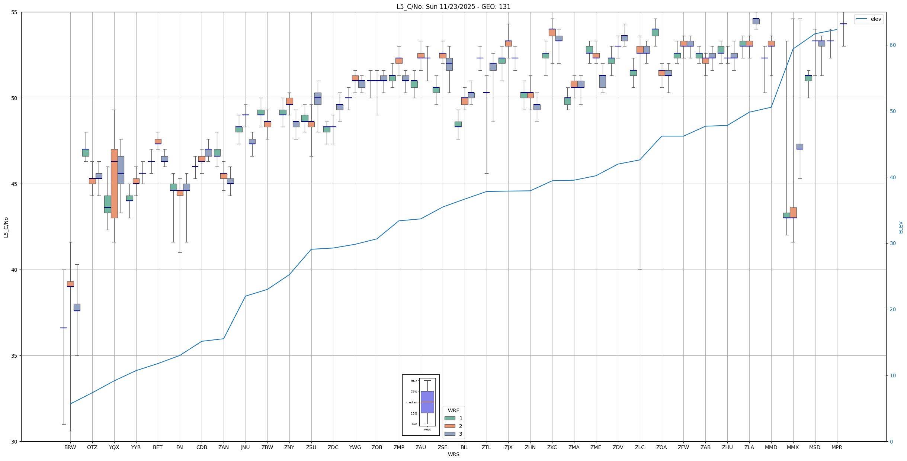Click the MMX x-axis tick label
This screenshot has width=907, height=461.
click(793, 447)
